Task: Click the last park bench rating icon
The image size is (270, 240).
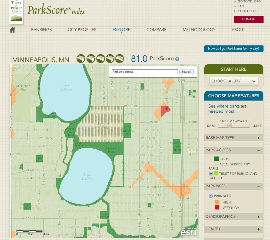Action: (119, 59)
